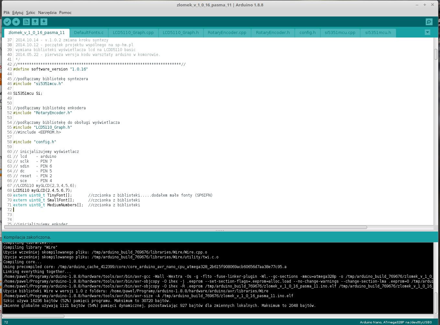The image size is (440, 325).
Task: Open the config.h tab
Action: (x=307, y=33)
